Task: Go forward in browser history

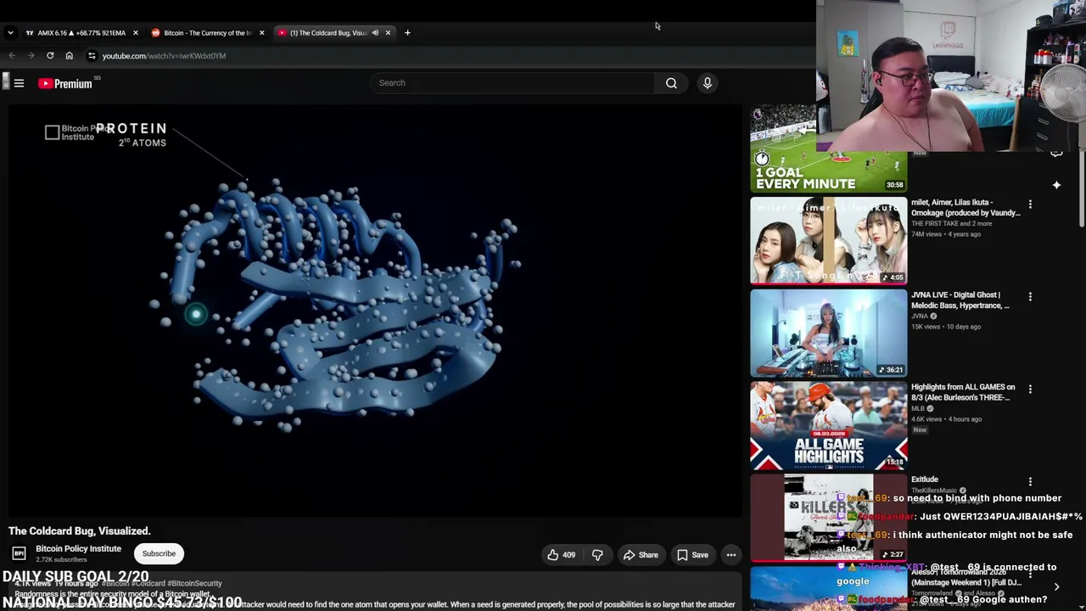Action: tap(31, 56)
